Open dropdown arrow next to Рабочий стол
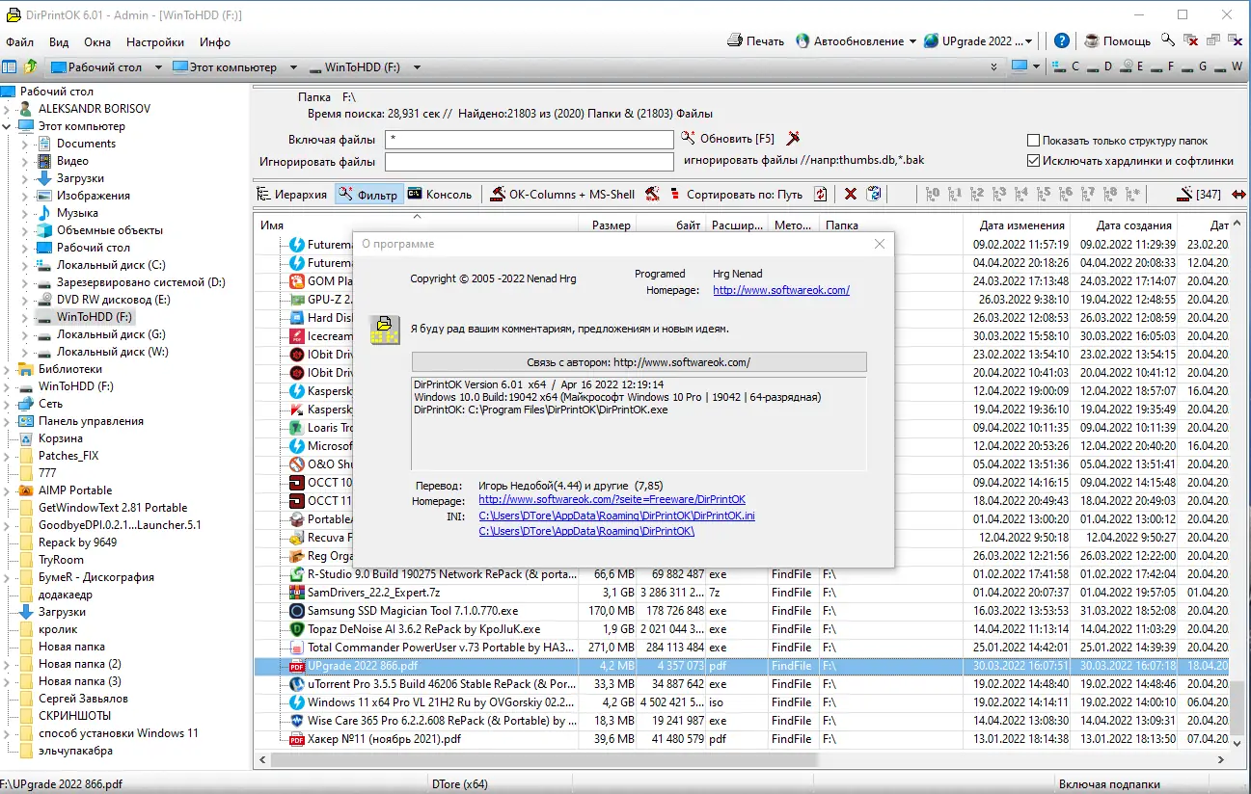This screenshot has height=794, width=1251. click(x=160, y=67)
